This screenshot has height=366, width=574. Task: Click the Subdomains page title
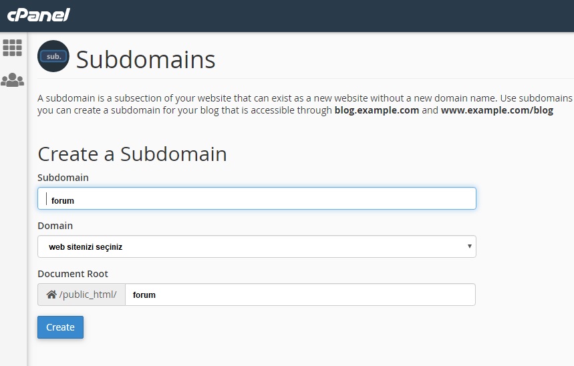pos(146,59)
